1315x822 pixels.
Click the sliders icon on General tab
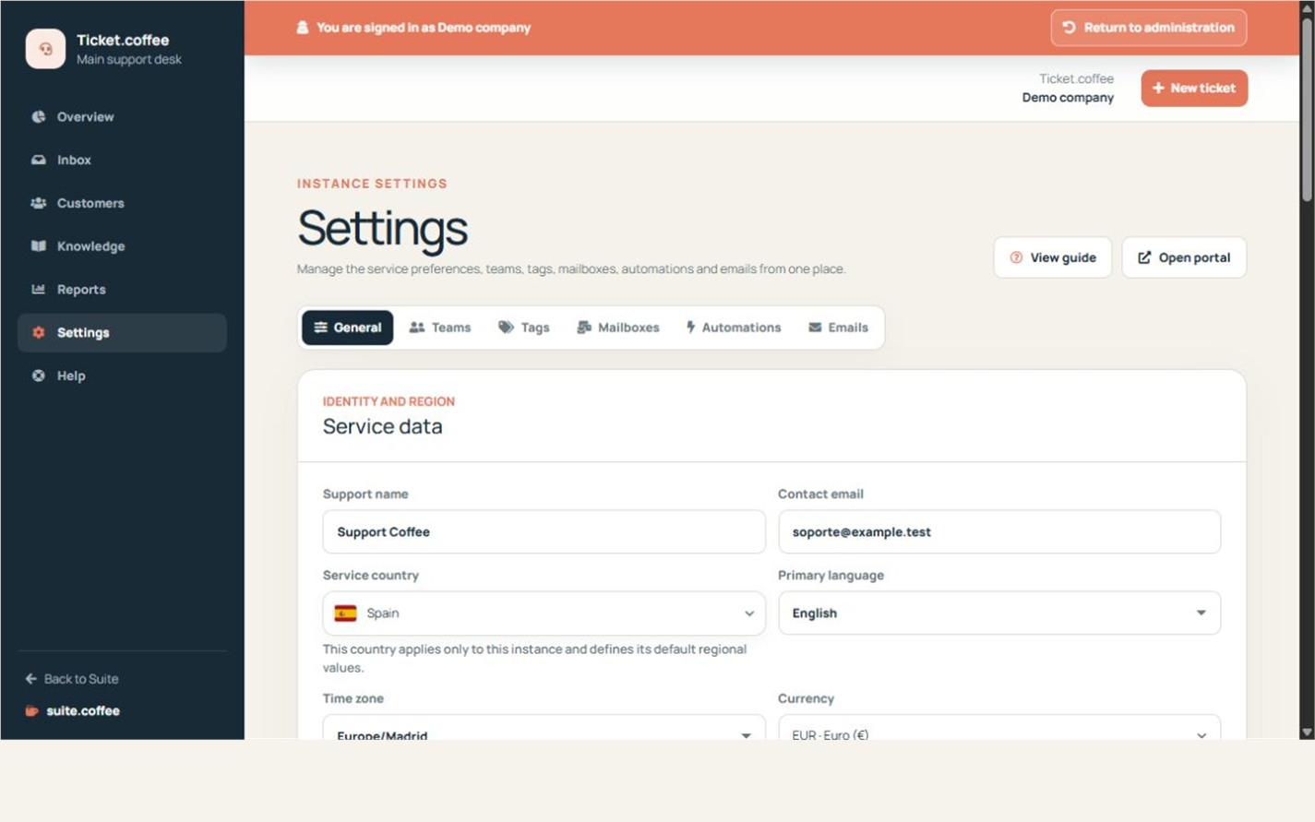pos(321,328)
